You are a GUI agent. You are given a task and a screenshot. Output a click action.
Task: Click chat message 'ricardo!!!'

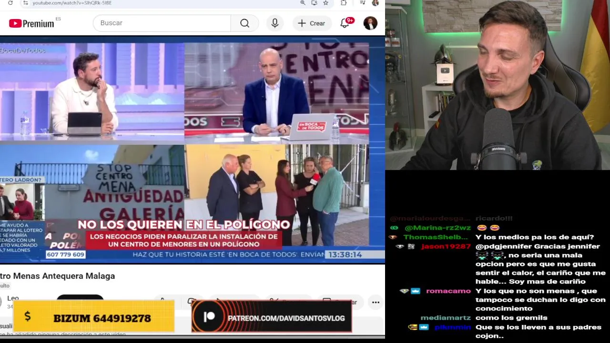point(494,218)
